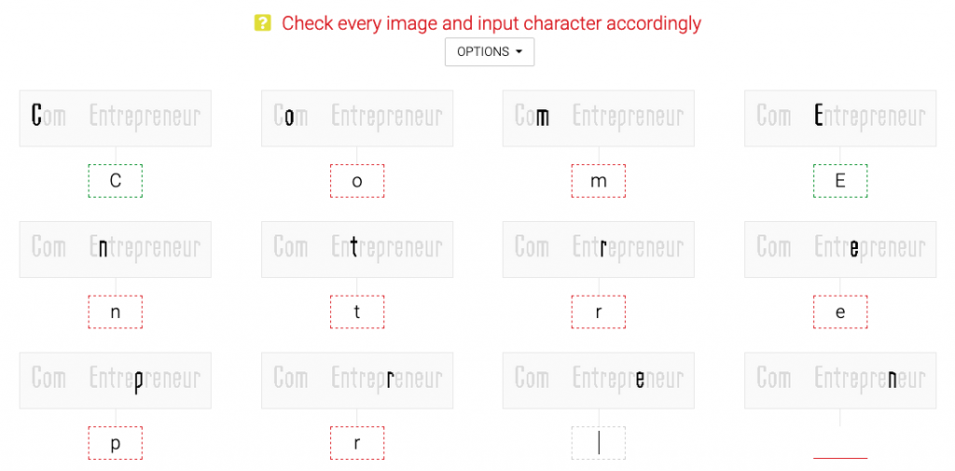Open the OPTIONS dropdown menu
The height and width of the screenshot is (471, 955).
point(490,52)
